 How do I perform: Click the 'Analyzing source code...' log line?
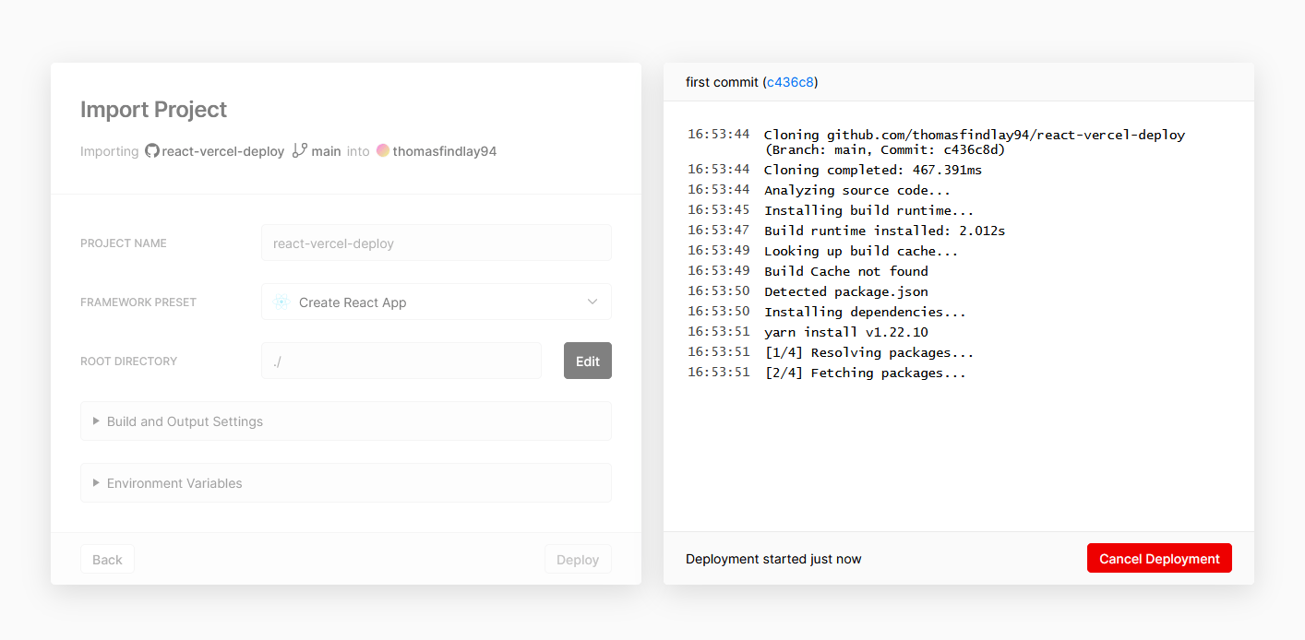[857, 190]
